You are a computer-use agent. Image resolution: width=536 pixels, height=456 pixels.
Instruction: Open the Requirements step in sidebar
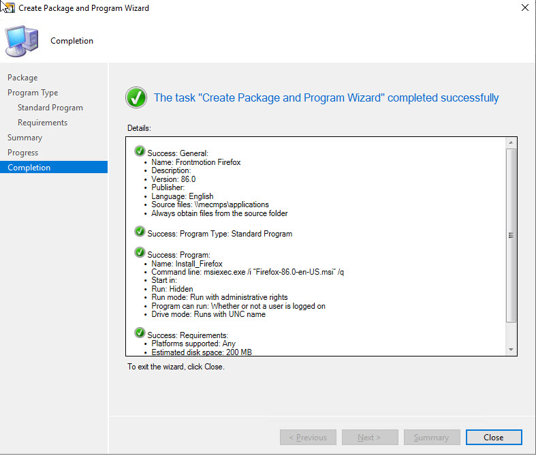42,123
